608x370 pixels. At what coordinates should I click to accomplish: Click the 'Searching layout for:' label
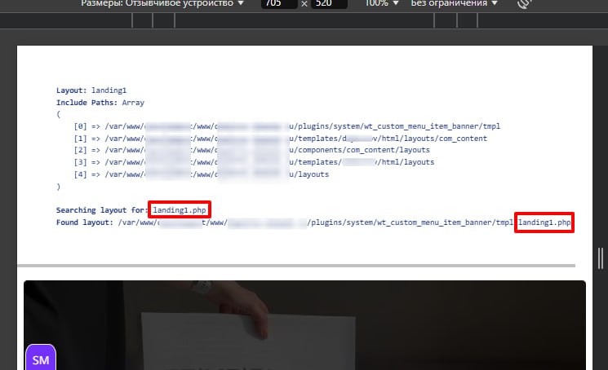(x=101, y=210)
